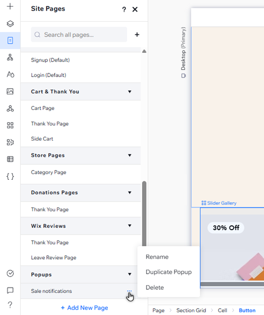This screenshot has height=315, width=264.
Task: Choose Duplicate Popup from the menu
Action: tap(169, 272)
